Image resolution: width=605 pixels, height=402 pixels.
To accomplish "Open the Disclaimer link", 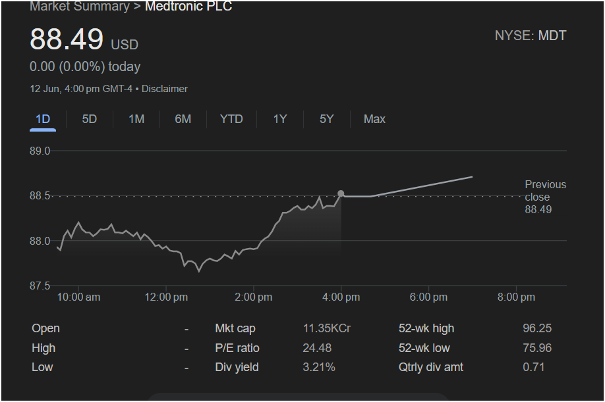I will tap(164, 89).
